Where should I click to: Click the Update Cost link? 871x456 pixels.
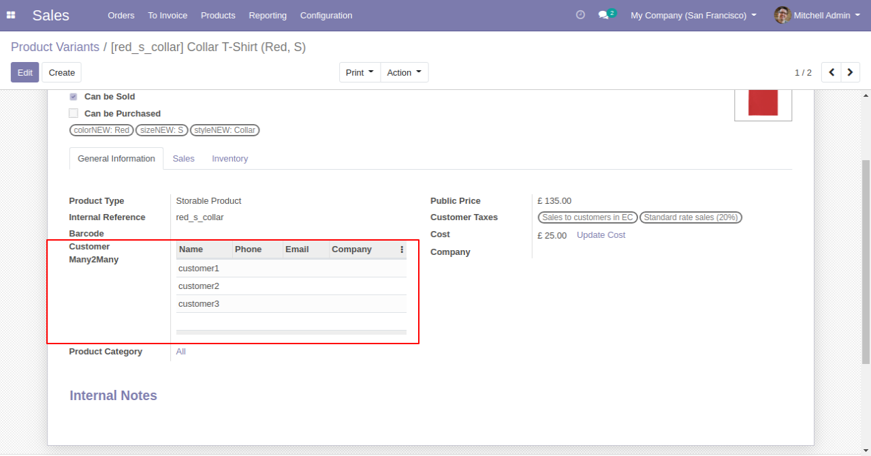pos(601,235)
